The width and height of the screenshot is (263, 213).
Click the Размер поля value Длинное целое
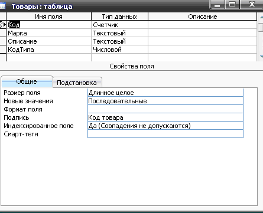coord(165,93)
